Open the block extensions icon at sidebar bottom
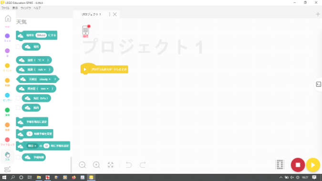 pos(7,169)
